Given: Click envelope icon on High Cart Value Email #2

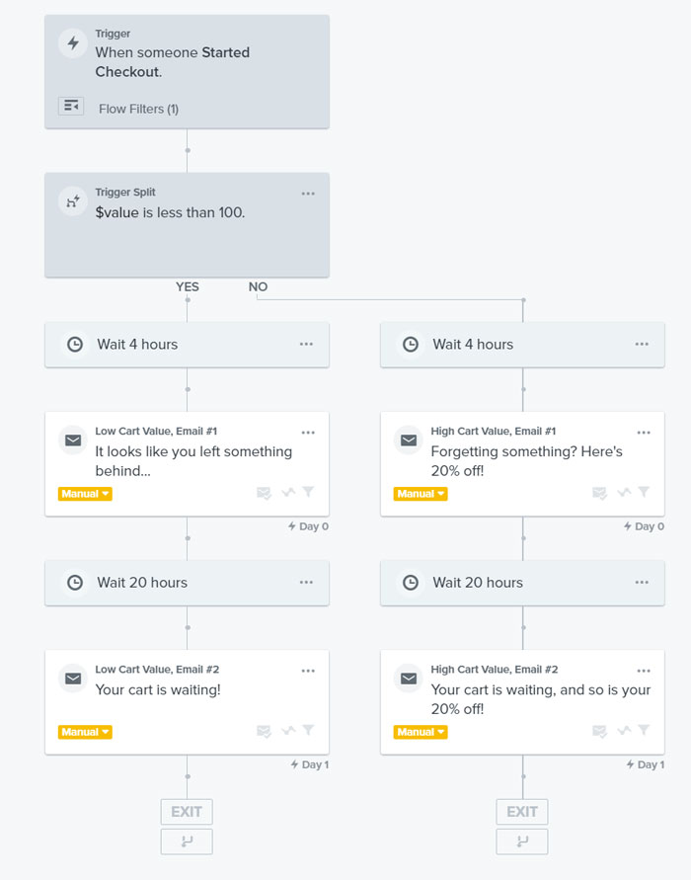Looking at the screenshot, I should click(409, 679).
